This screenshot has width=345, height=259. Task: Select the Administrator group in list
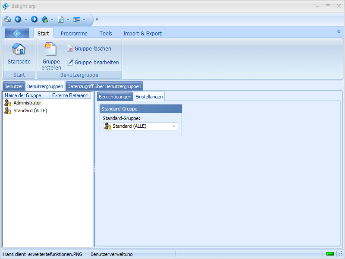(x=27, y=103)
